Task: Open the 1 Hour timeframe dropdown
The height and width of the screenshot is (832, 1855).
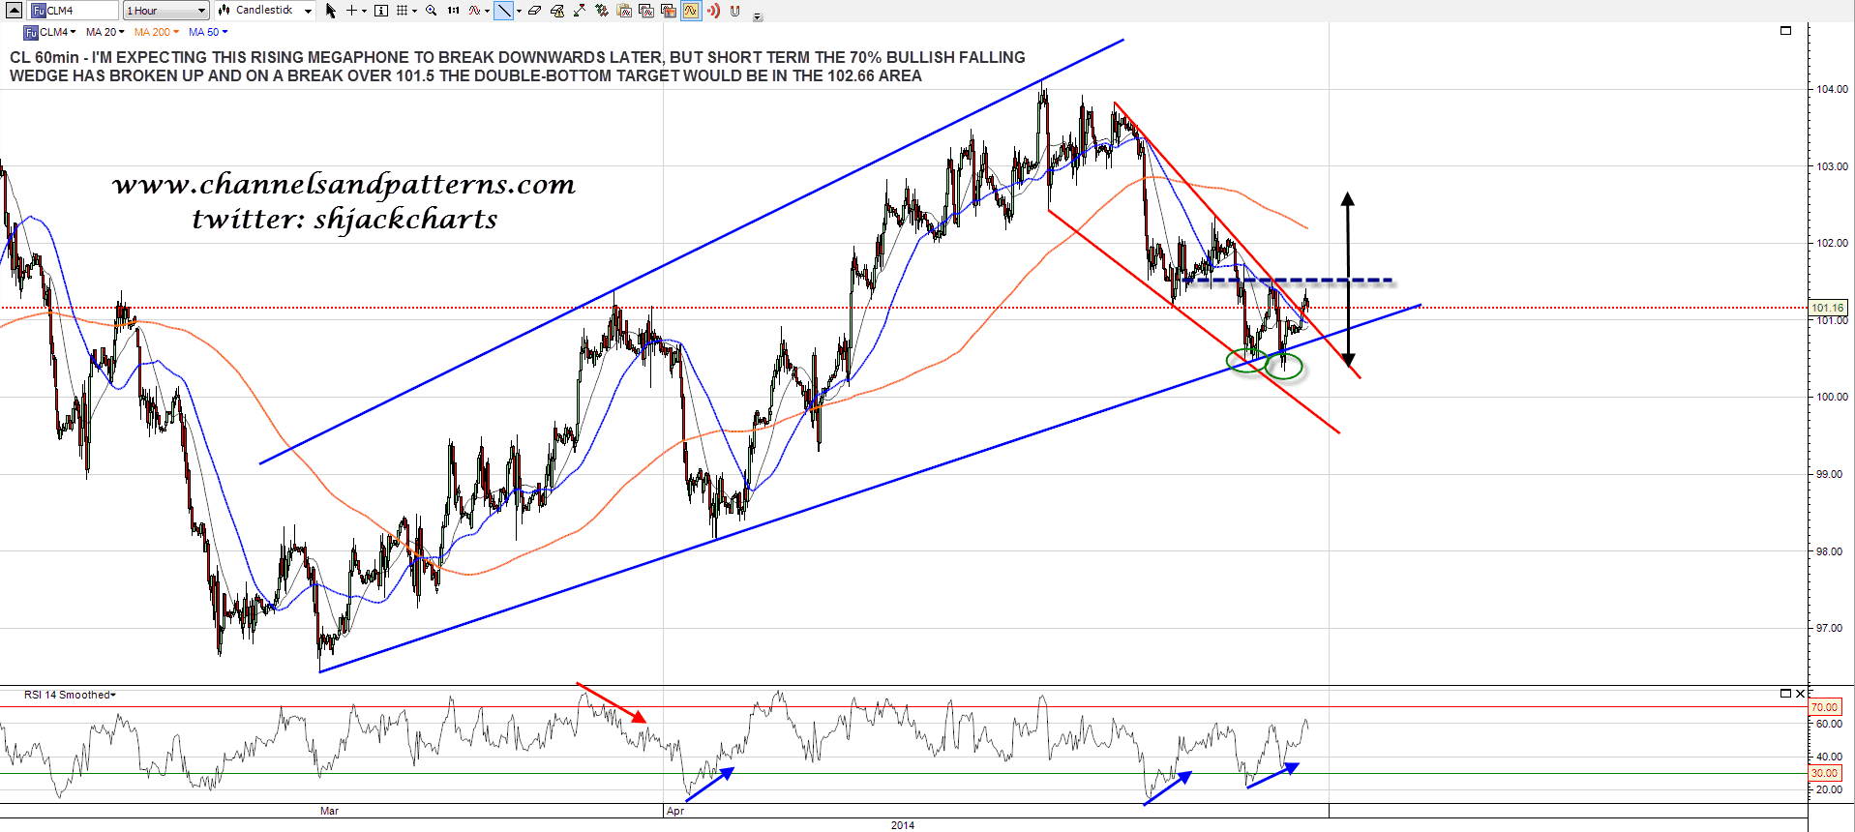Action: point(165,11)
